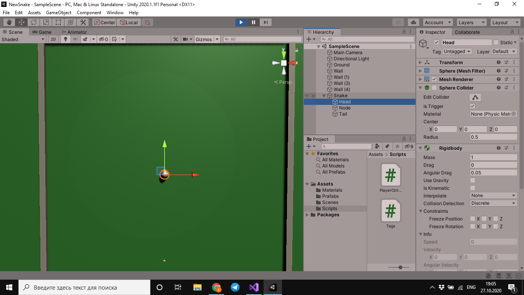Toggle the Is Trigger checkbox
The height and width of the screenshot is (295, 524).
point(473,106)
